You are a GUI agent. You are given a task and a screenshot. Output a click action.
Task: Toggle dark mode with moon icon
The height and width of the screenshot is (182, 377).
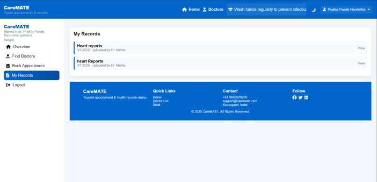point(313,10)
